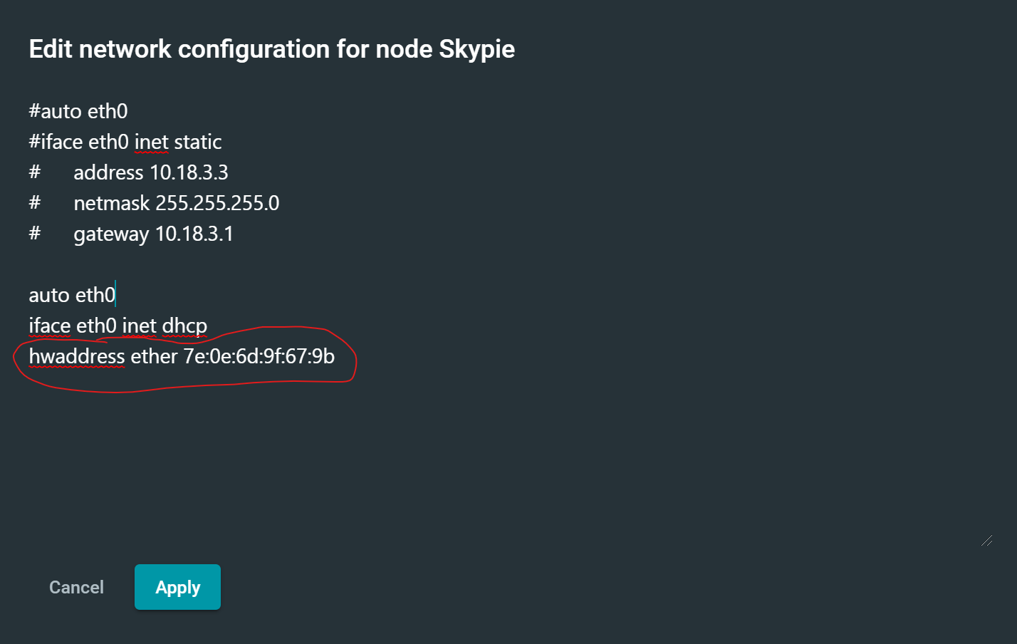Click the word 'dhcp' in the config
1017x644 pixels.
click(x=184, y=326)
